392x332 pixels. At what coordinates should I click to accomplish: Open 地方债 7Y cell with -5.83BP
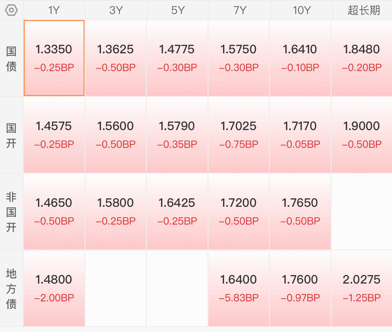pyautogui.click(x=239, y=288)
